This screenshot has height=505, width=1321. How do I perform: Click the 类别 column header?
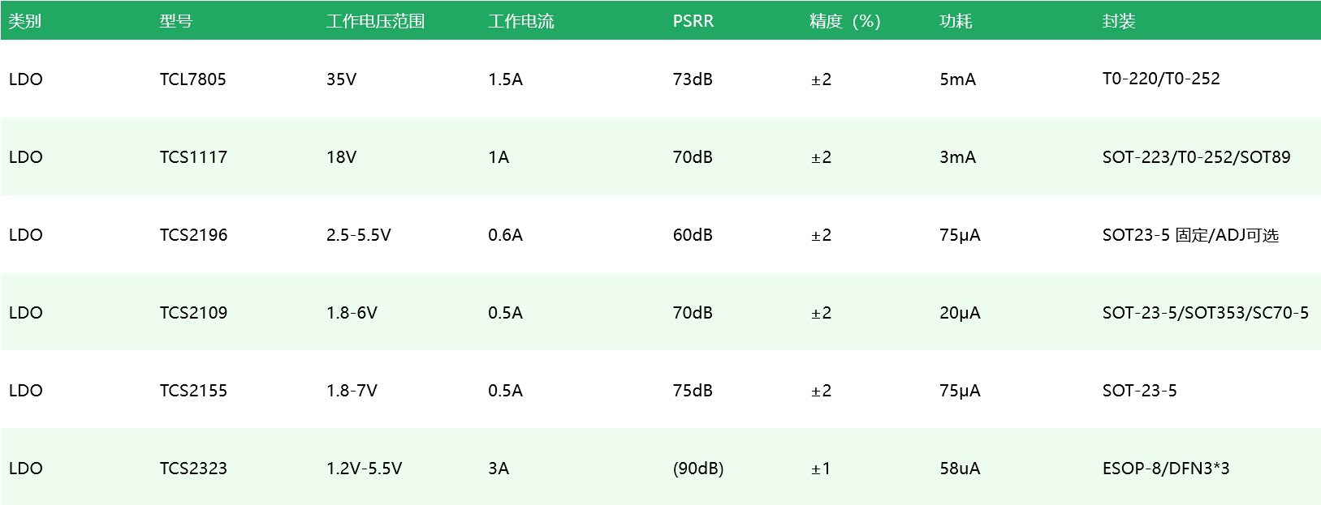(x=24, y=21)
